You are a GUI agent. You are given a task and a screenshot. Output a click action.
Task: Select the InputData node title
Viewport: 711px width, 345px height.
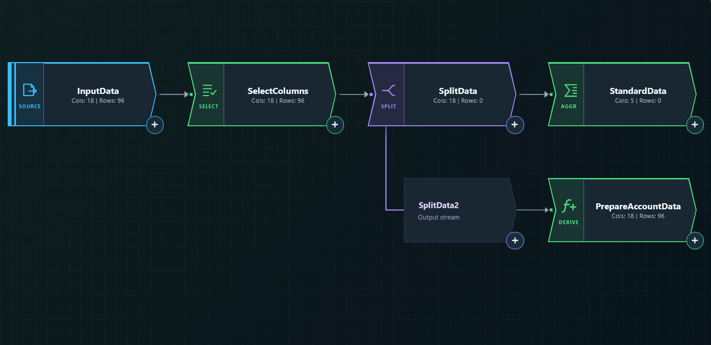pos(98,91)
